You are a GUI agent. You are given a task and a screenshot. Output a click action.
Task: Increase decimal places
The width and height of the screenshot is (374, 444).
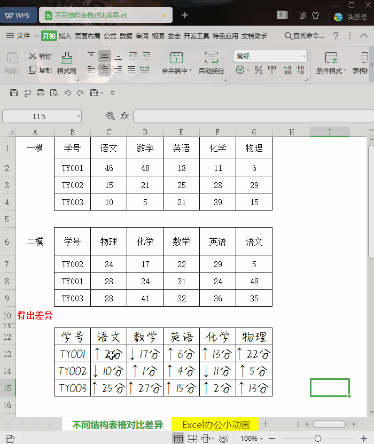click(287, 70)
